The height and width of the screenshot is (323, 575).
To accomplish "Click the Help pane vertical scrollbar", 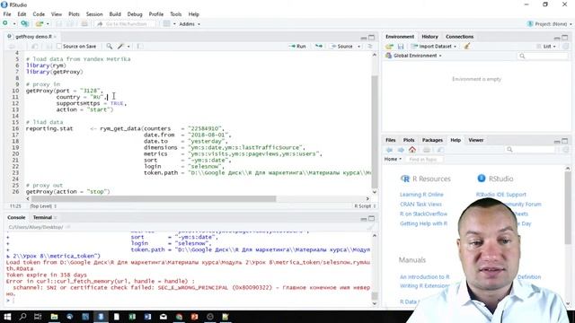I will point(568,209).
